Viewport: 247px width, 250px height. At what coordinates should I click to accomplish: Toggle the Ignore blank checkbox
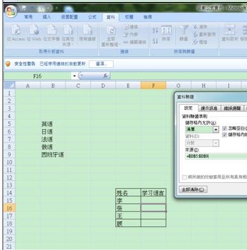225,129
